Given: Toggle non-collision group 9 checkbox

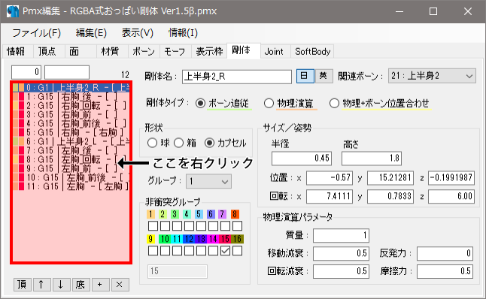Looking at the screenshot, I should [x=153, y=251].
